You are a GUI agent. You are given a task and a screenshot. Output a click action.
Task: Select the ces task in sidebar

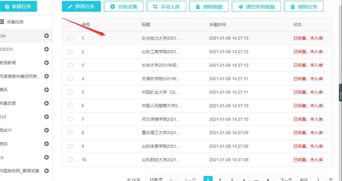[x=26, y=35]
